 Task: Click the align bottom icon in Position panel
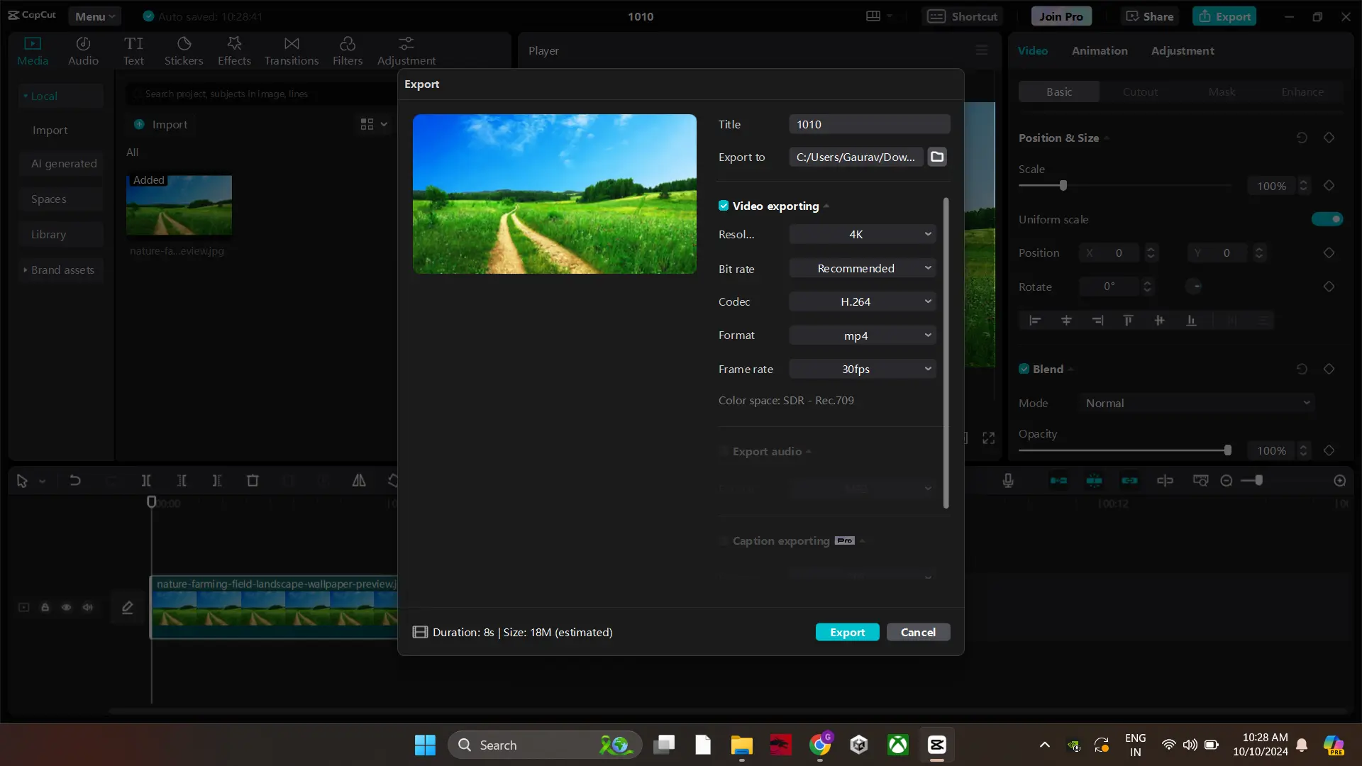1191,321
